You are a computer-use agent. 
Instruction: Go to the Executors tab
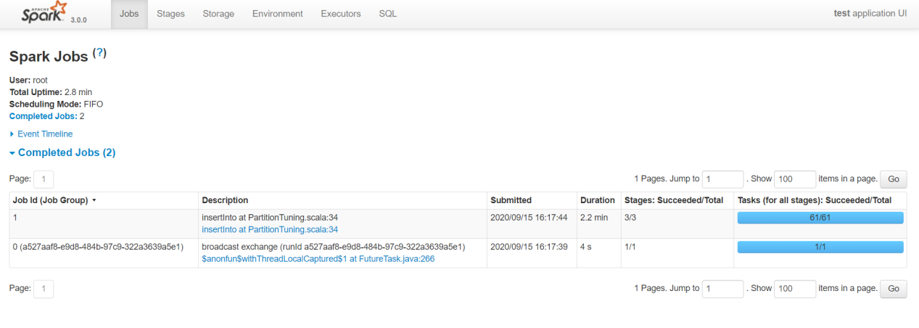click(x=341, y=14)
